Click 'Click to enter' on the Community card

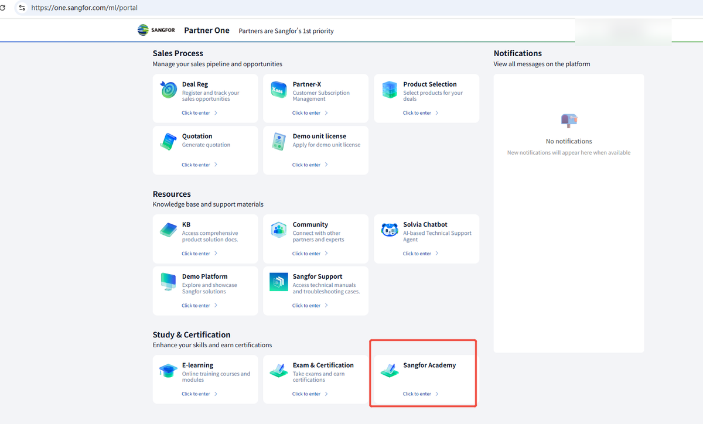point(310,254)
